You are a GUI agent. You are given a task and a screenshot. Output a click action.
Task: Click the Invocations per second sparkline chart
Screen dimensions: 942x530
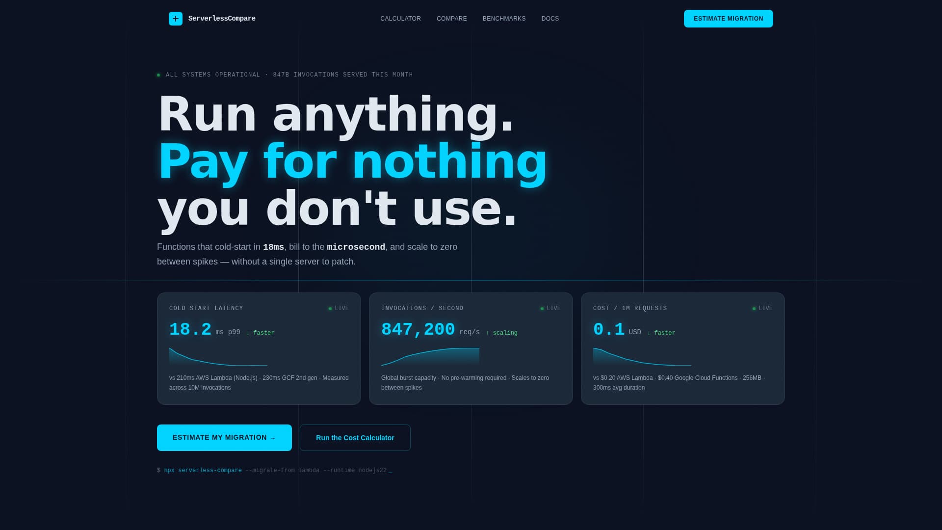430,357
